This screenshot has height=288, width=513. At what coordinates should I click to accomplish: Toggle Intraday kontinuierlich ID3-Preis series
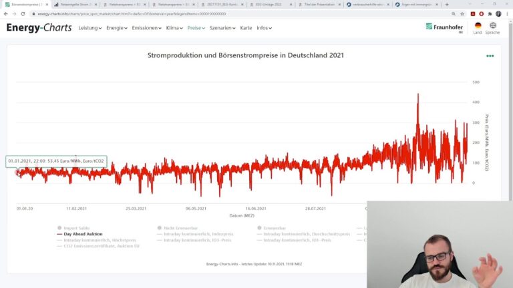pyautogui.click(x=194, y=240)
